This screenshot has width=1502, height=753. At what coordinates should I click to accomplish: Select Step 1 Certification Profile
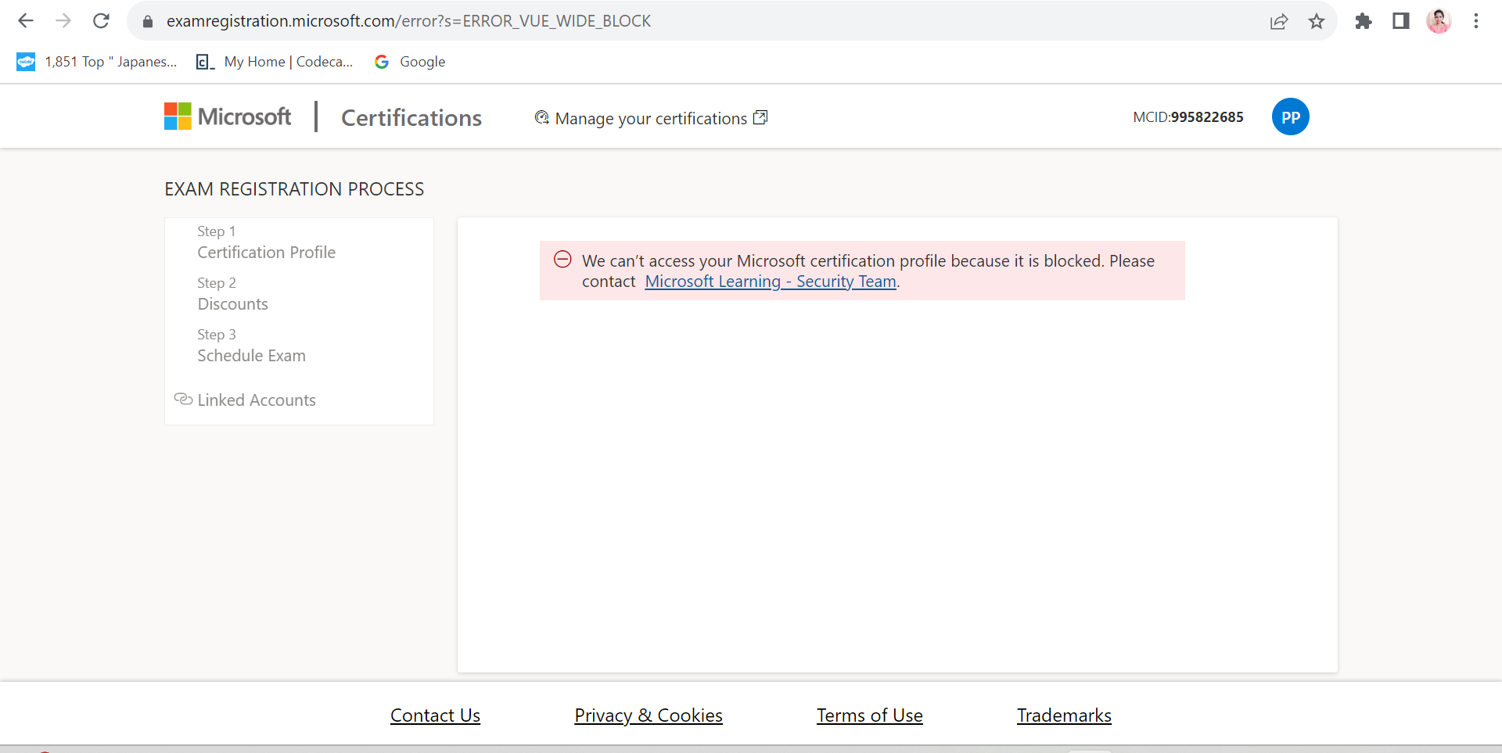click(x=266, y=242)
